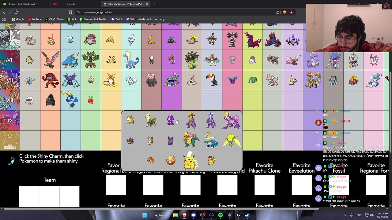This screenshot has height=220, width=392.
Task: Choose Trevenant in the Gen VI row
Action: [x=91, y=60]
